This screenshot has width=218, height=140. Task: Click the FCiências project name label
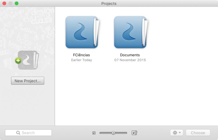coord(81,55)
